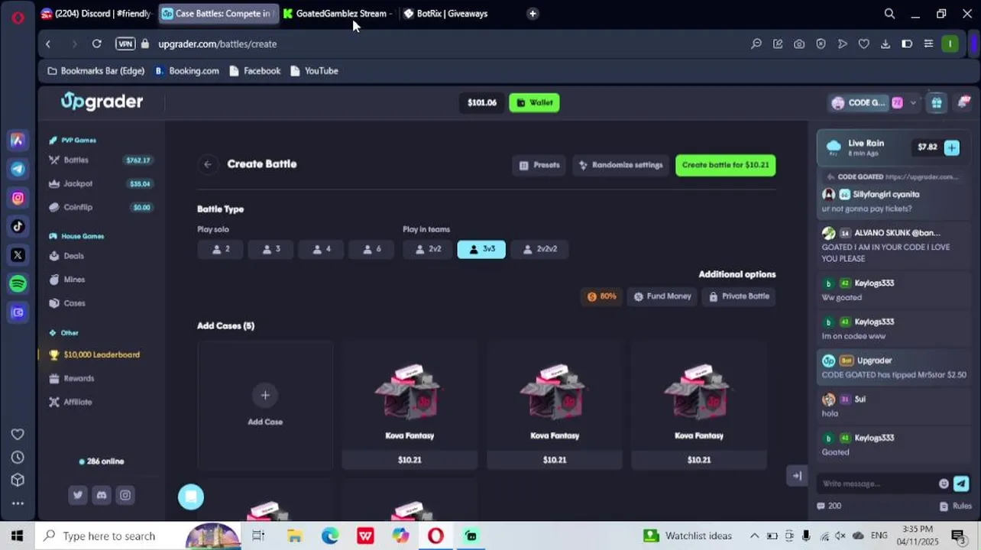981x550 pixels.
Task: Open Upgrader's Instagram social icon
Action: coord(125,495)
